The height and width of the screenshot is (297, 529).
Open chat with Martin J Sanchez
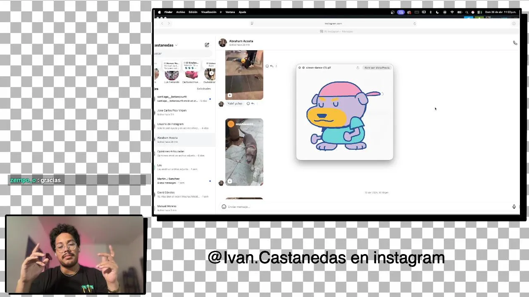184,180
